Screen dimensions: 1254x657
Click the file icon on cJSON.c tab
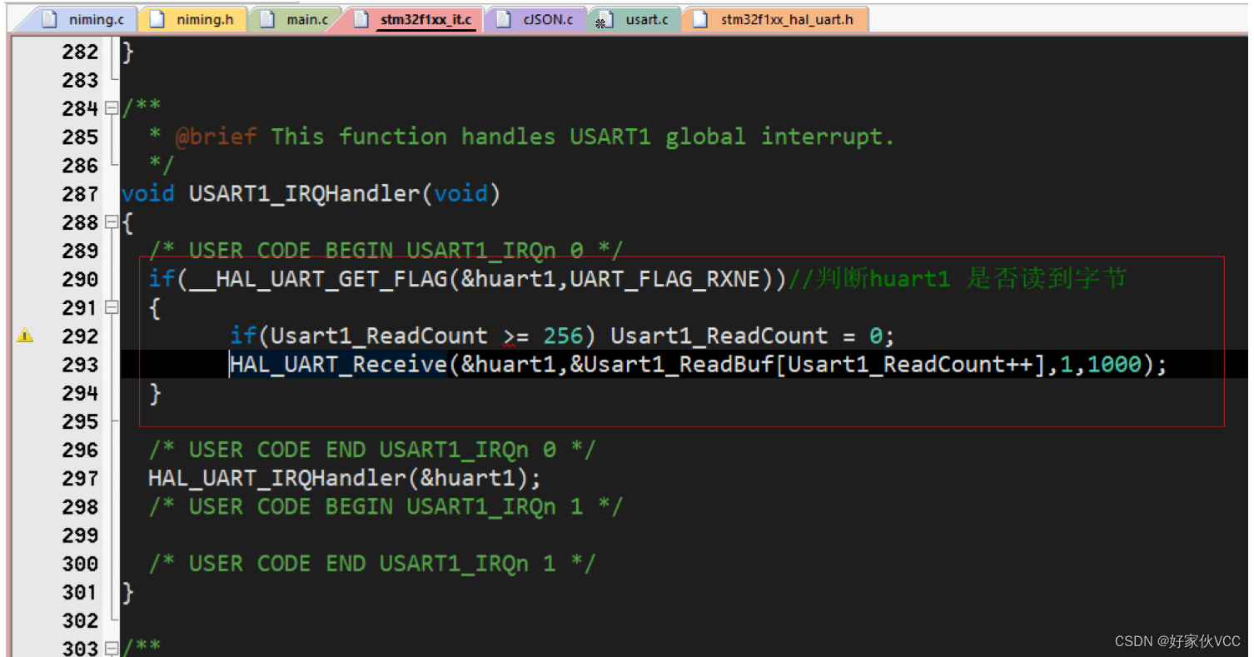(x=503, y=19)
